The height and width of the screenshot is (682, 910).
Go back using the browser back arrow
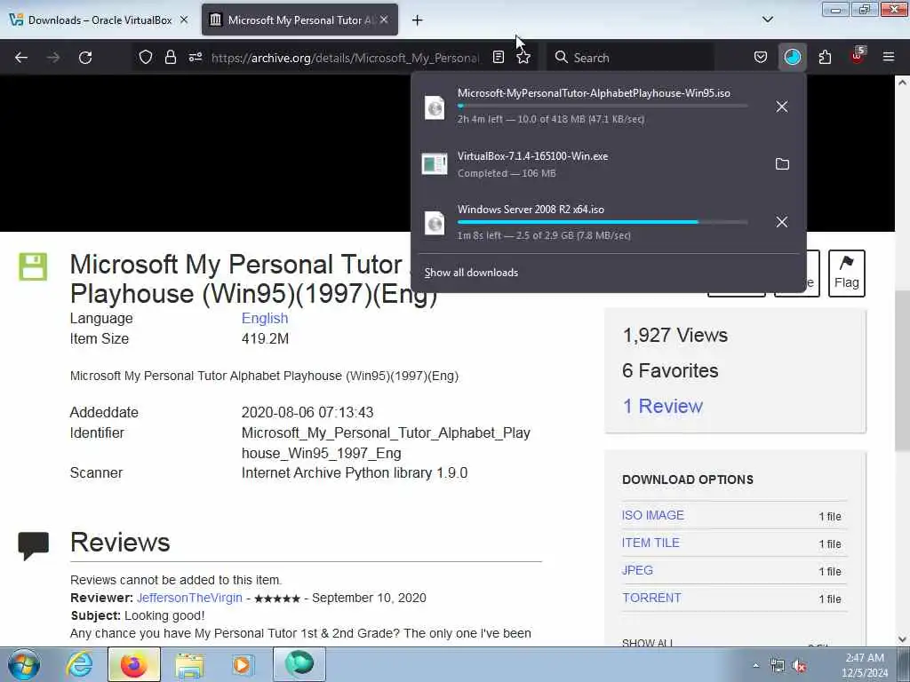click(21, 58)
